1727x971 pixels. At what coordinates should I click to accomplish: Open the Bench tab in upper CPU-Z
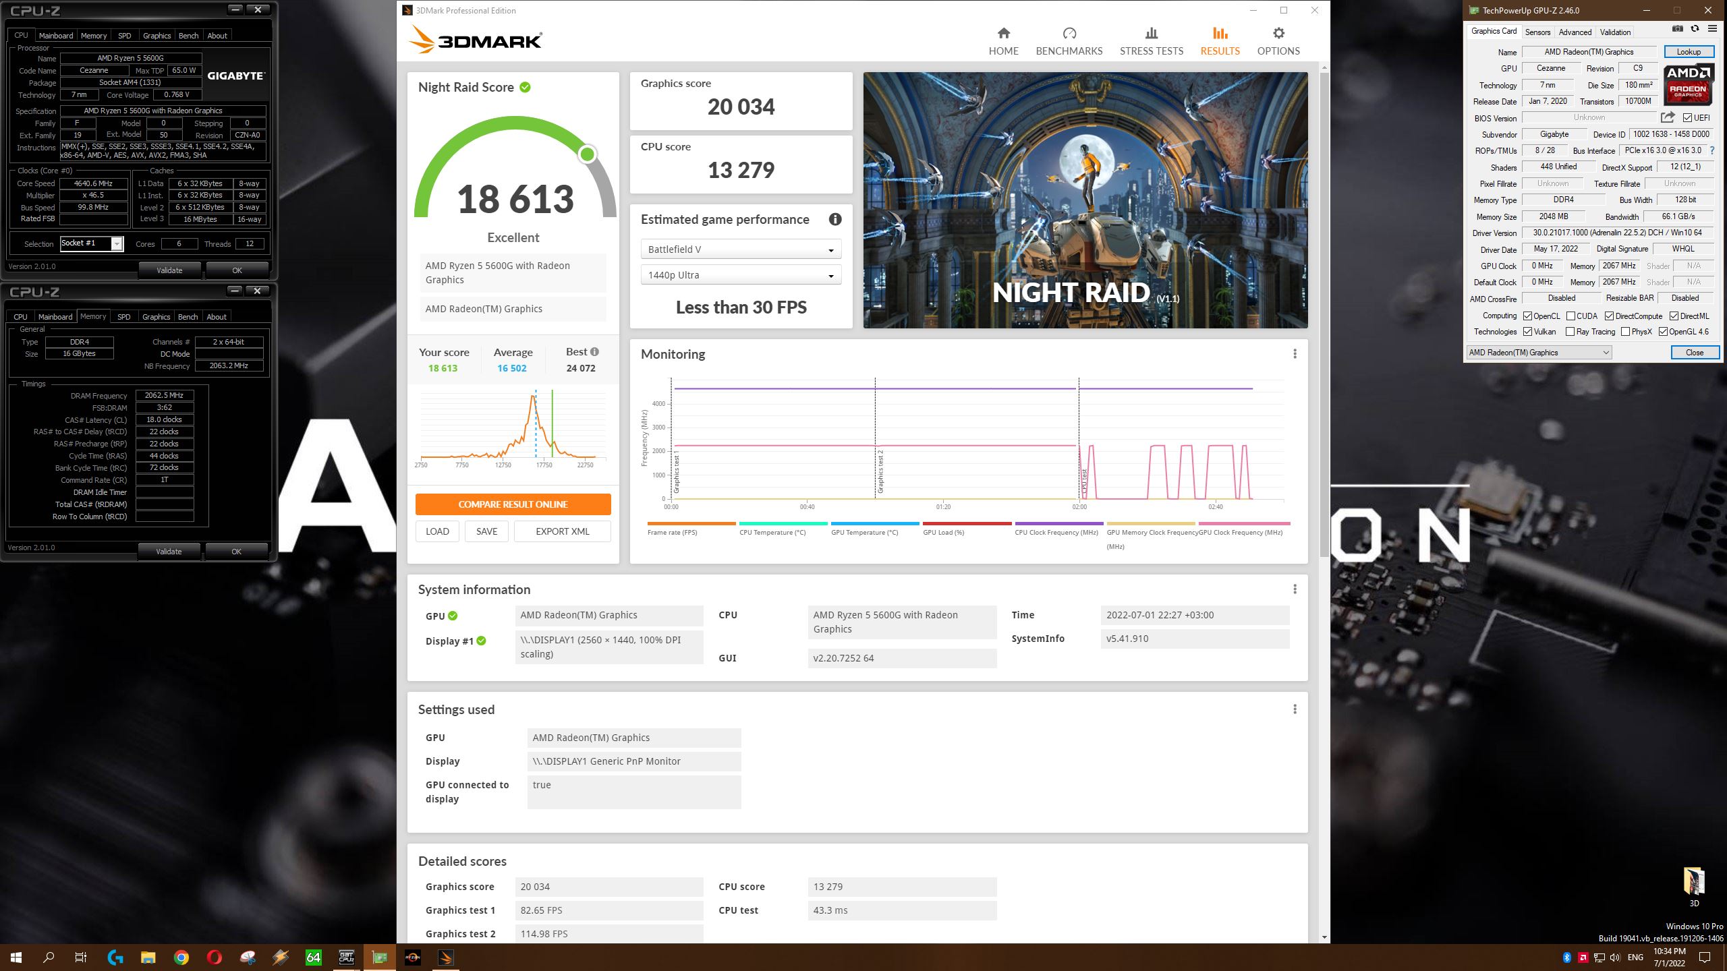[x=188, y=36]
